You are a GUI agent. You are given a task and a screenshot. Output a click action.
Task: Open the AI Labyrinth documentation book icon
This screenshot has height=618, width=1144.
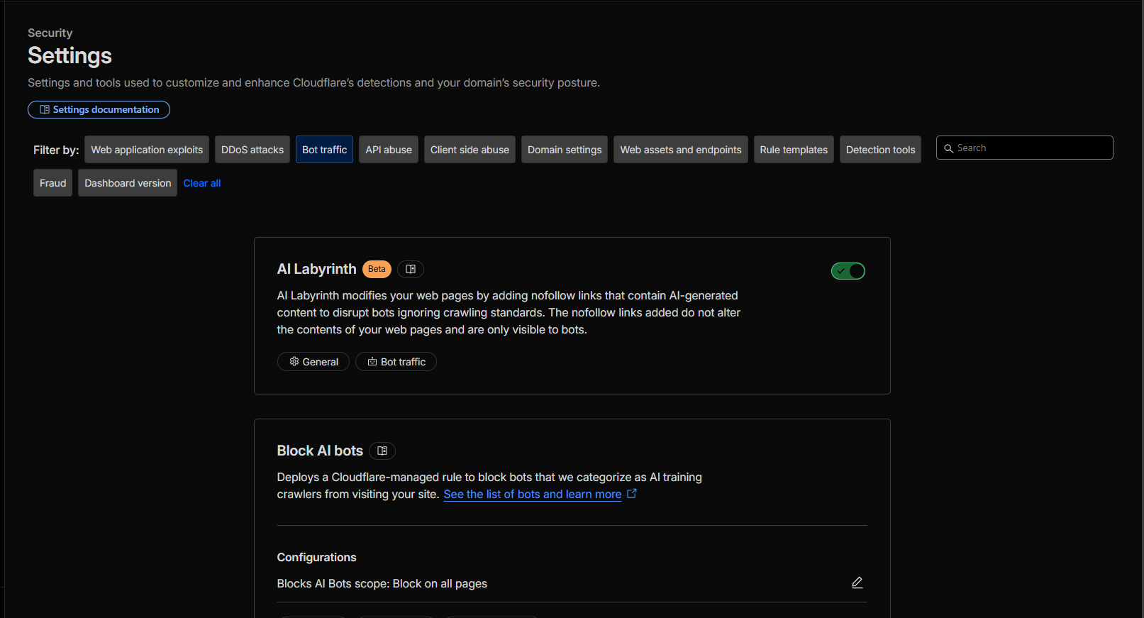pos(411,269)
